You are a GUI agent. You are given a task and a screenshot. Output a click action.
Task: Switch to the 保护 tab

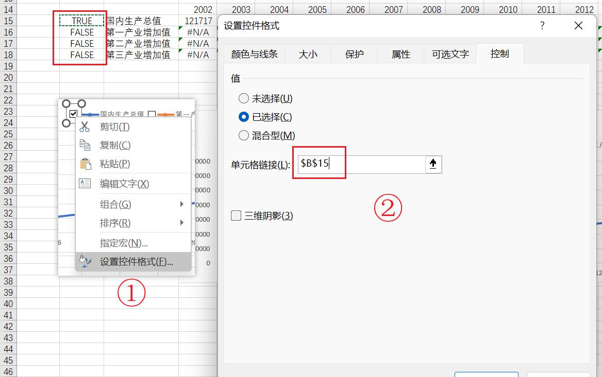click(x=354, y=54)
